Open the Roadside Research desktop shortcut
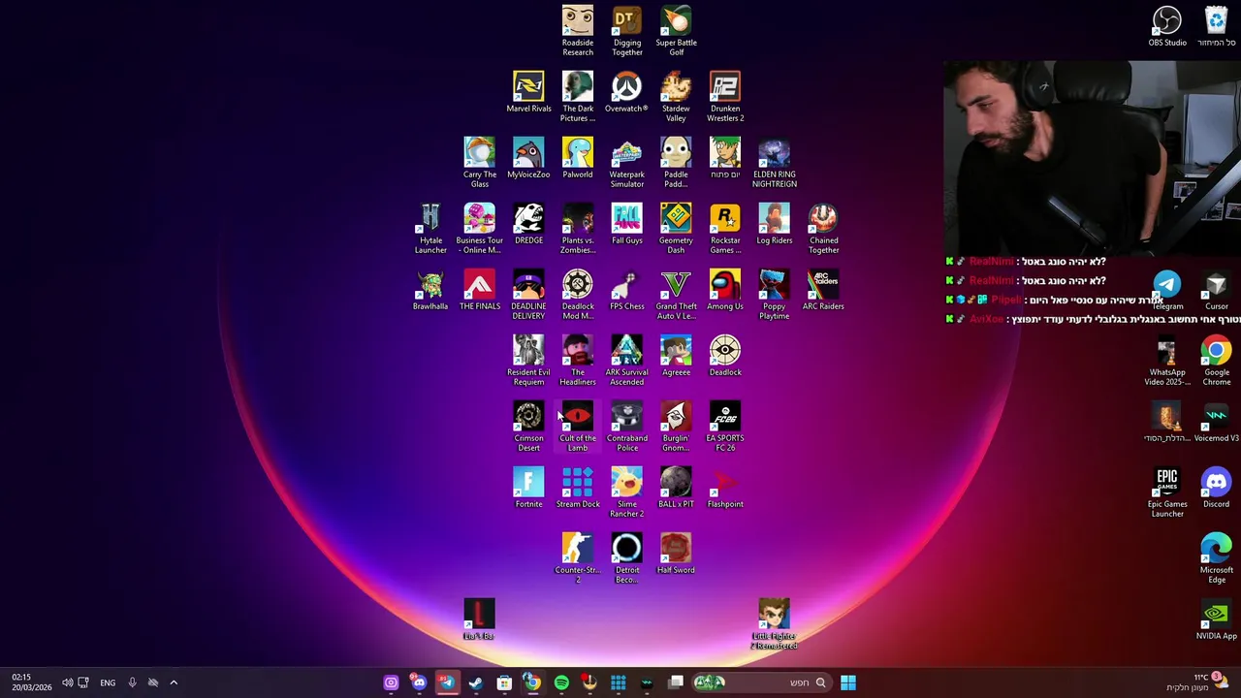The height and width of the screenshot is (698, 1241). pos(578,31)
